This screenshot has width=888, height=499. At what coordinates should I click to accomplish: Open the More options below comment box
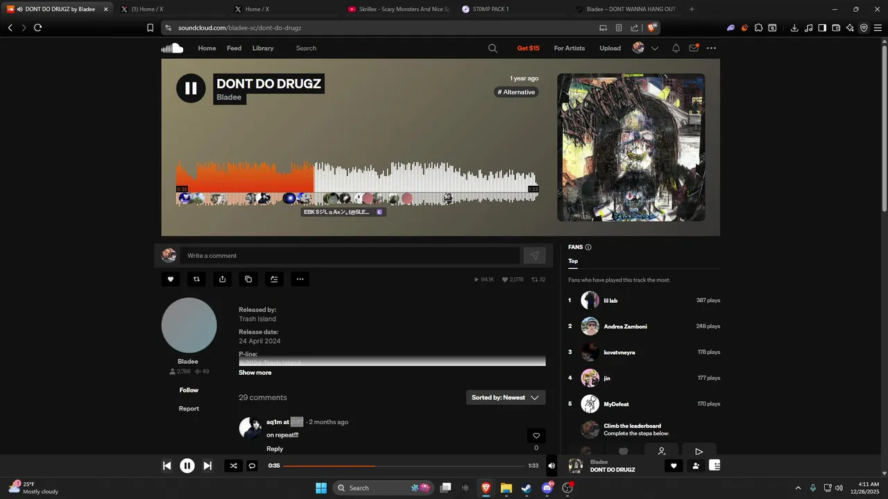pyautogui.click(x=300, y=279)
